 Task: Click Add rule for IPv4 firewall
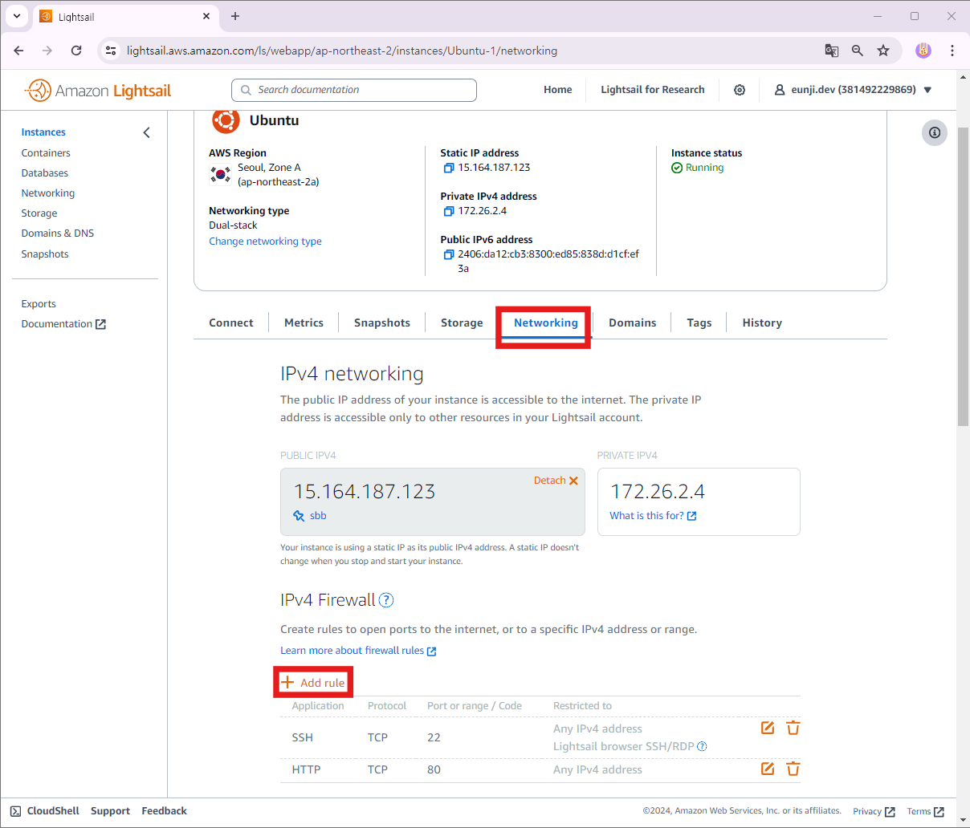[x=313, y=683]
